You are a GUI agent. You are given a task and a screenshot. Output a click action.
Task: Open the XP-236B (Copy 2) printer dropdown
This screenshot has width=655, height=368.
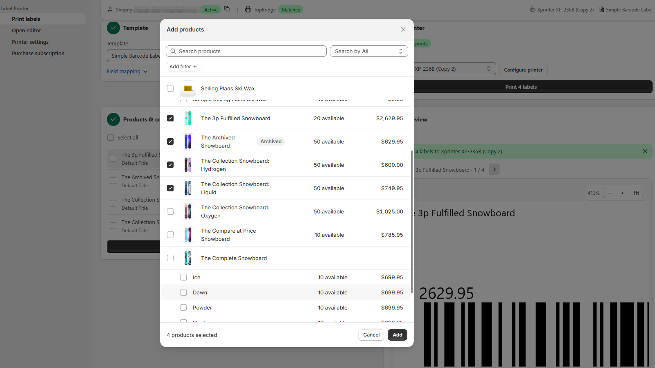click(454, 69)
